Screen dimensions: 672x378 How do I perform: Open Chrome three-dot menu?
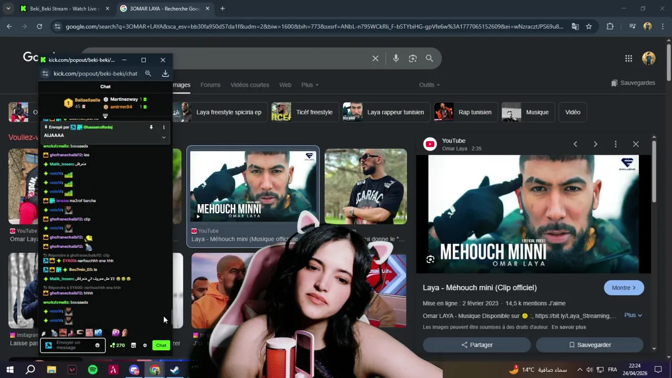click(x=662, y=26)
